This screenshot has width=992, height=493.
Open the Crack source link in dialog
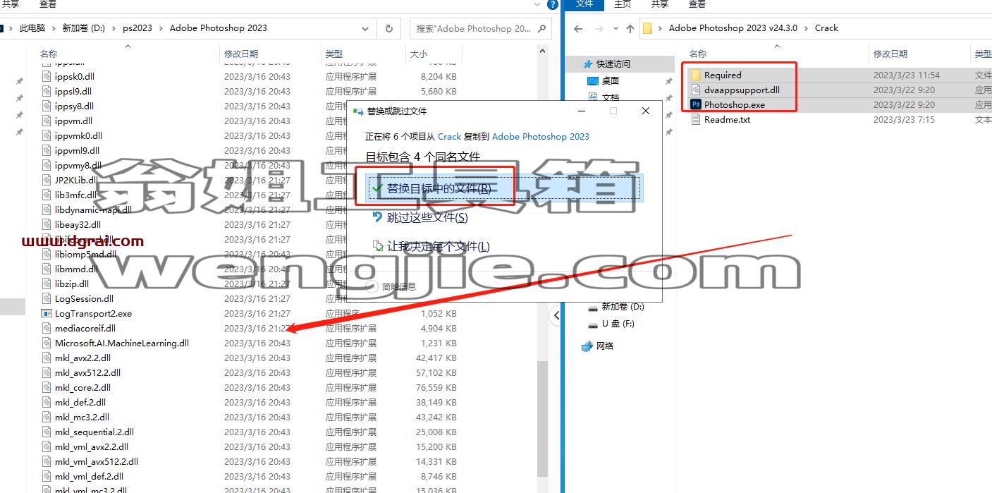coord(449,136)
